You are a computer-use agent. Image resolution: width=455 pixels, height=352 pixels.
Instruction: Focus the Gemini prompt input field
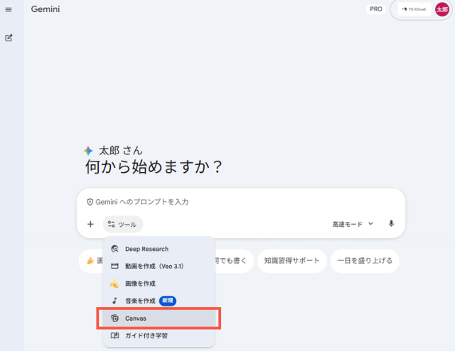coord(242,202)
